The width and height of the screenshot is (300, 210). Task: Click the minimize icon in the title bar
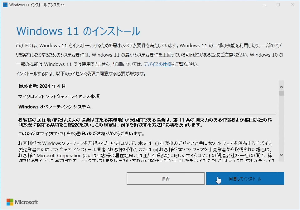(x=264, y=5)
